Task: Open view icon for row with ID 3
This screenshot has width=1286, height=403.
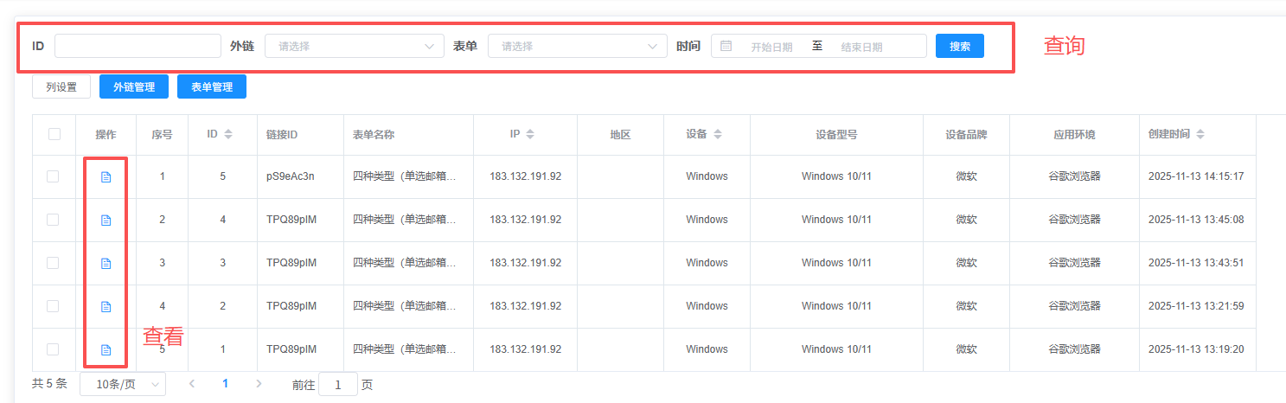Action: pyautogui.click(x=106, y=263)
